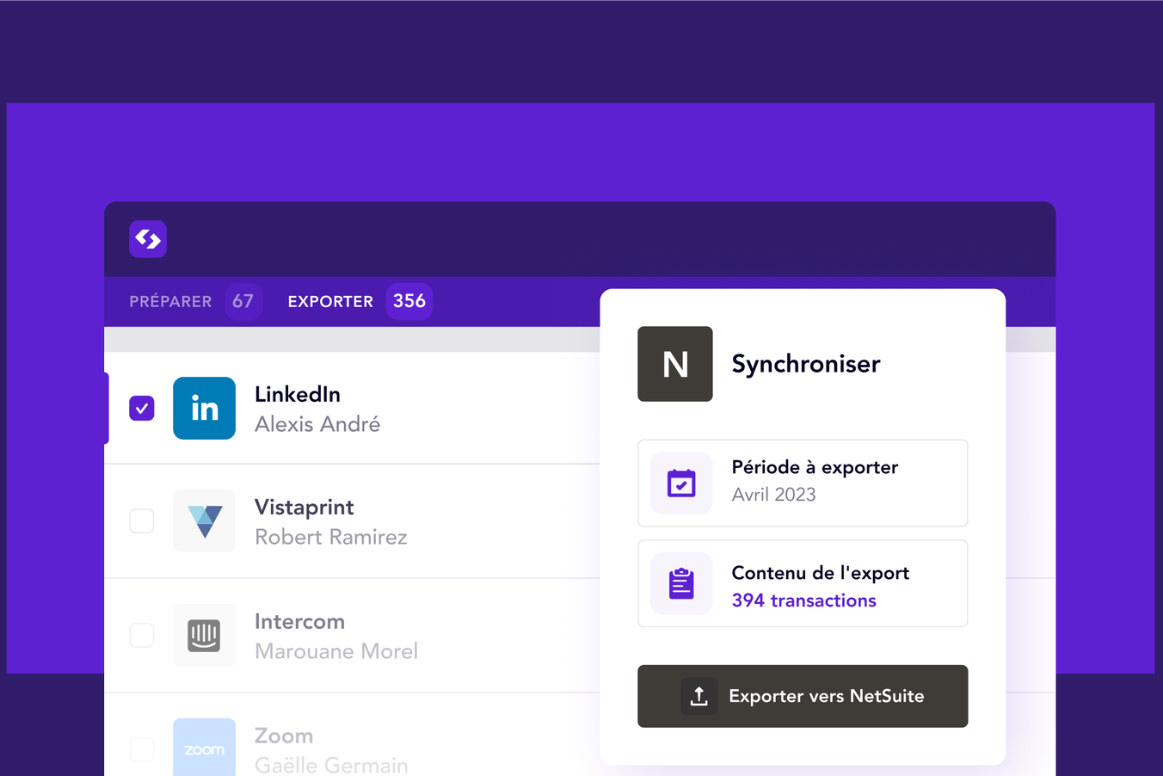Open the 394 transactions link
The height and width of the screenshot is (776, 1163).
coord(803,600)
